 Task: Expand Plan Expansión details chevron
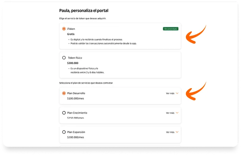coord(177,132)
